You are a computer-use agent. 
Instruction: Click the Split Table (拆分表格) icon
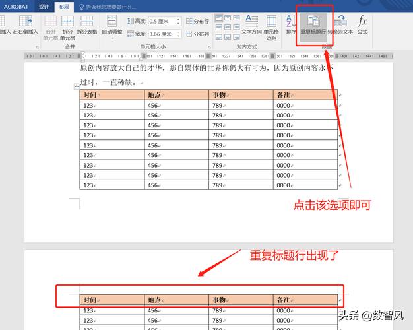click(87, 21)
